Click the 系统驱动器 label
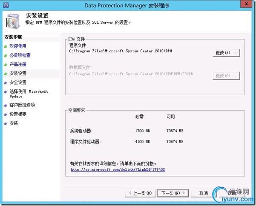 pyautogui.click(x=81, y=131)
